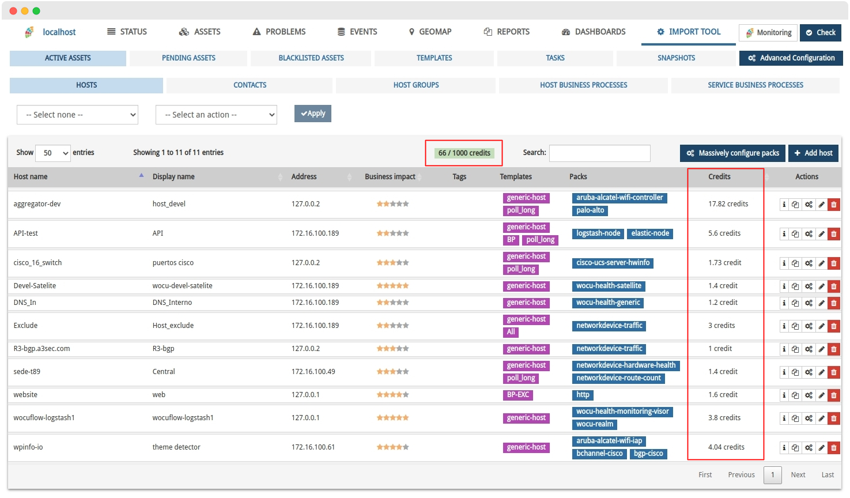Configure packs for wocuflow-logstash1 host
The width and height of the screenshot is (850, 498).
tap(809, 418)
